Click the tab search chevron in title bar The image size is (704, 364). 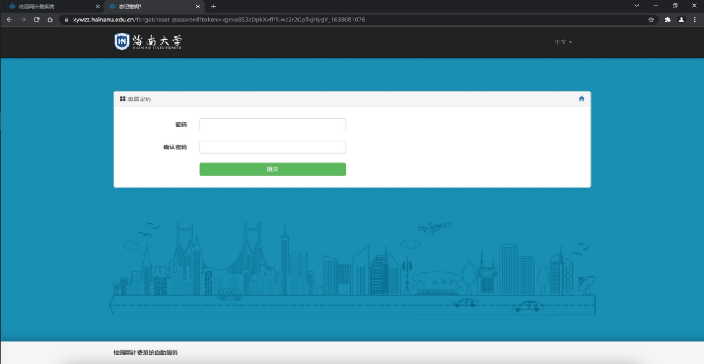pos(636,6)
